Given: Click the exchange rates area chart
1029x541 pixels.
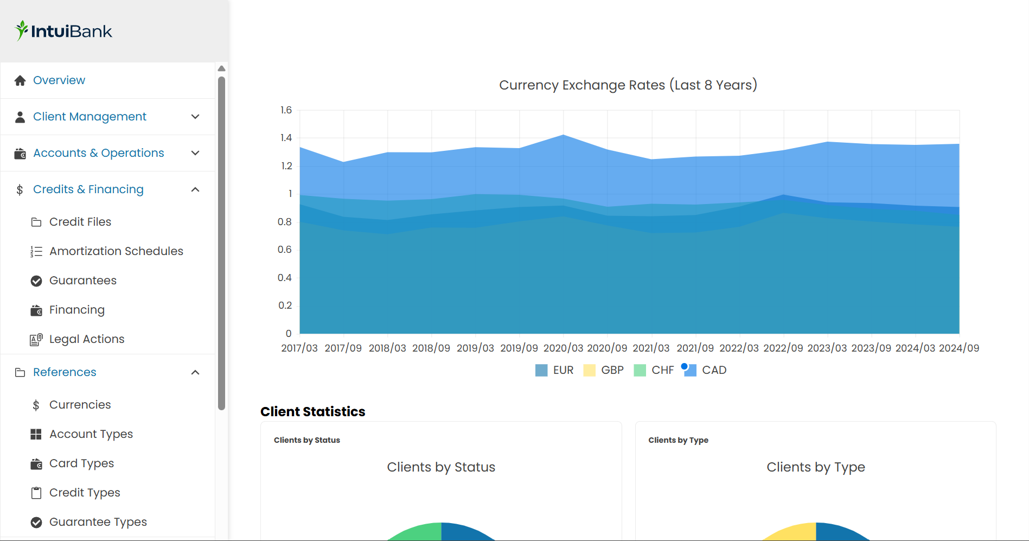Looking at the screenshot, I should [629, 222].
